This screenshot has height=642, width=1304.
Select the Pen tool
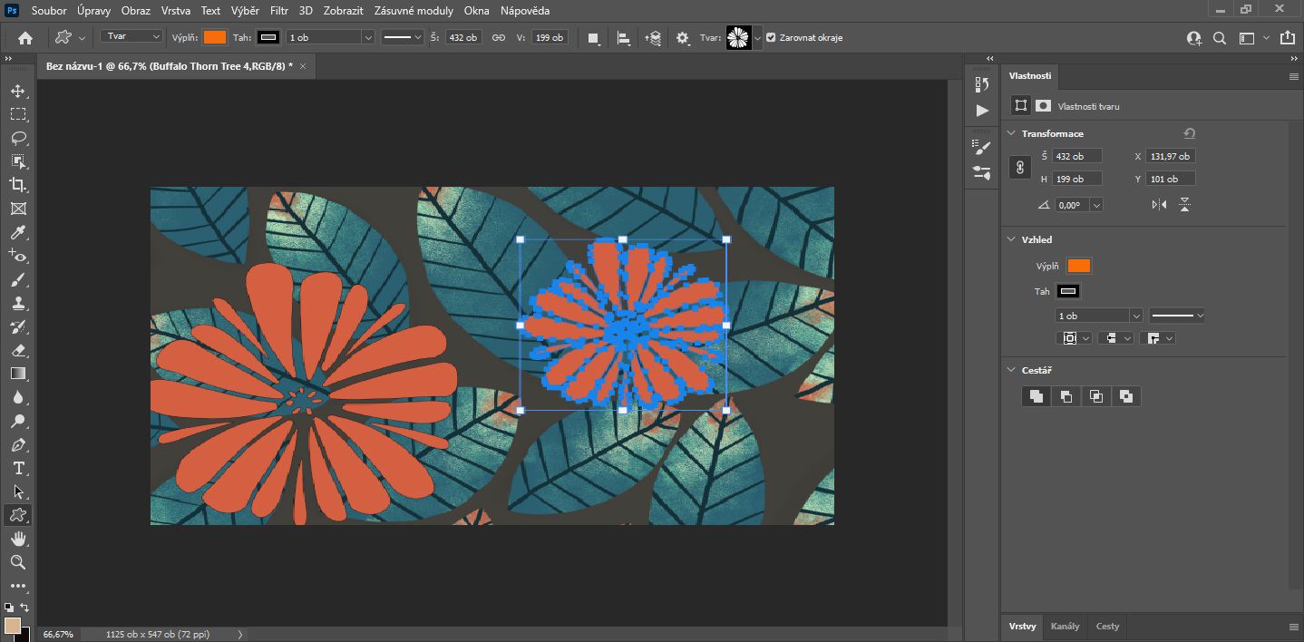tap(17, 444)
